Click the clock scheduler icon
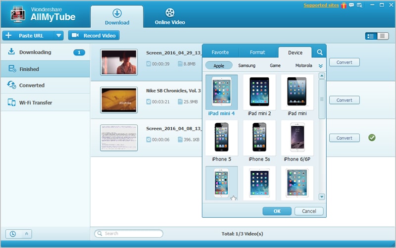This screenshot has width=396, height=248. tap(13, 234)
